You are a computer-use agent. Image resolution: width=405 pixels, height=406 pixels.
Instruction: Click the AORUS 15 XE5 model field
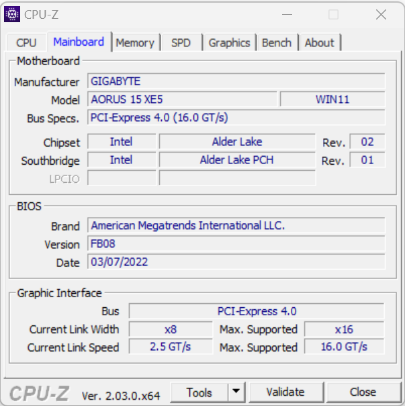[x=182, y=99]
